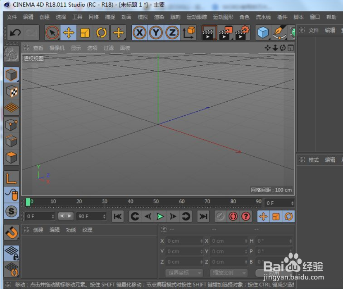Image resolution: width=343 pixels, height=289 pixels.
Task: Click the timeline range slider arrows
Action: pyautogui.click(x=66, y=216)
